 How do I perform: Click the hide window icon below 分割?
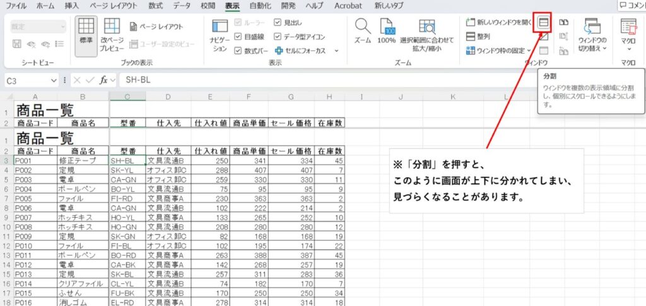(544, 37)
